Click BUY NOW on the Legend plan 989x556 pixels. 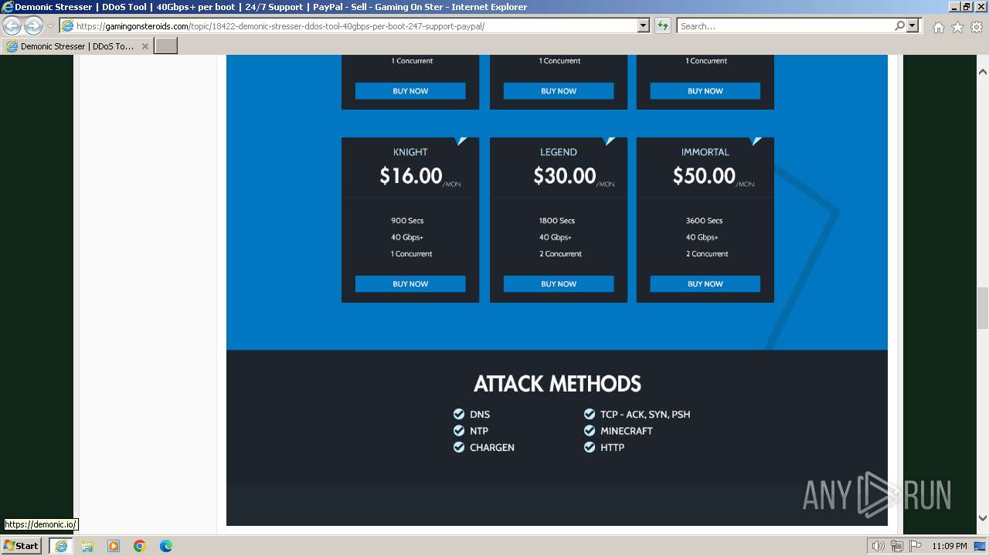click(x=559, y=284)
